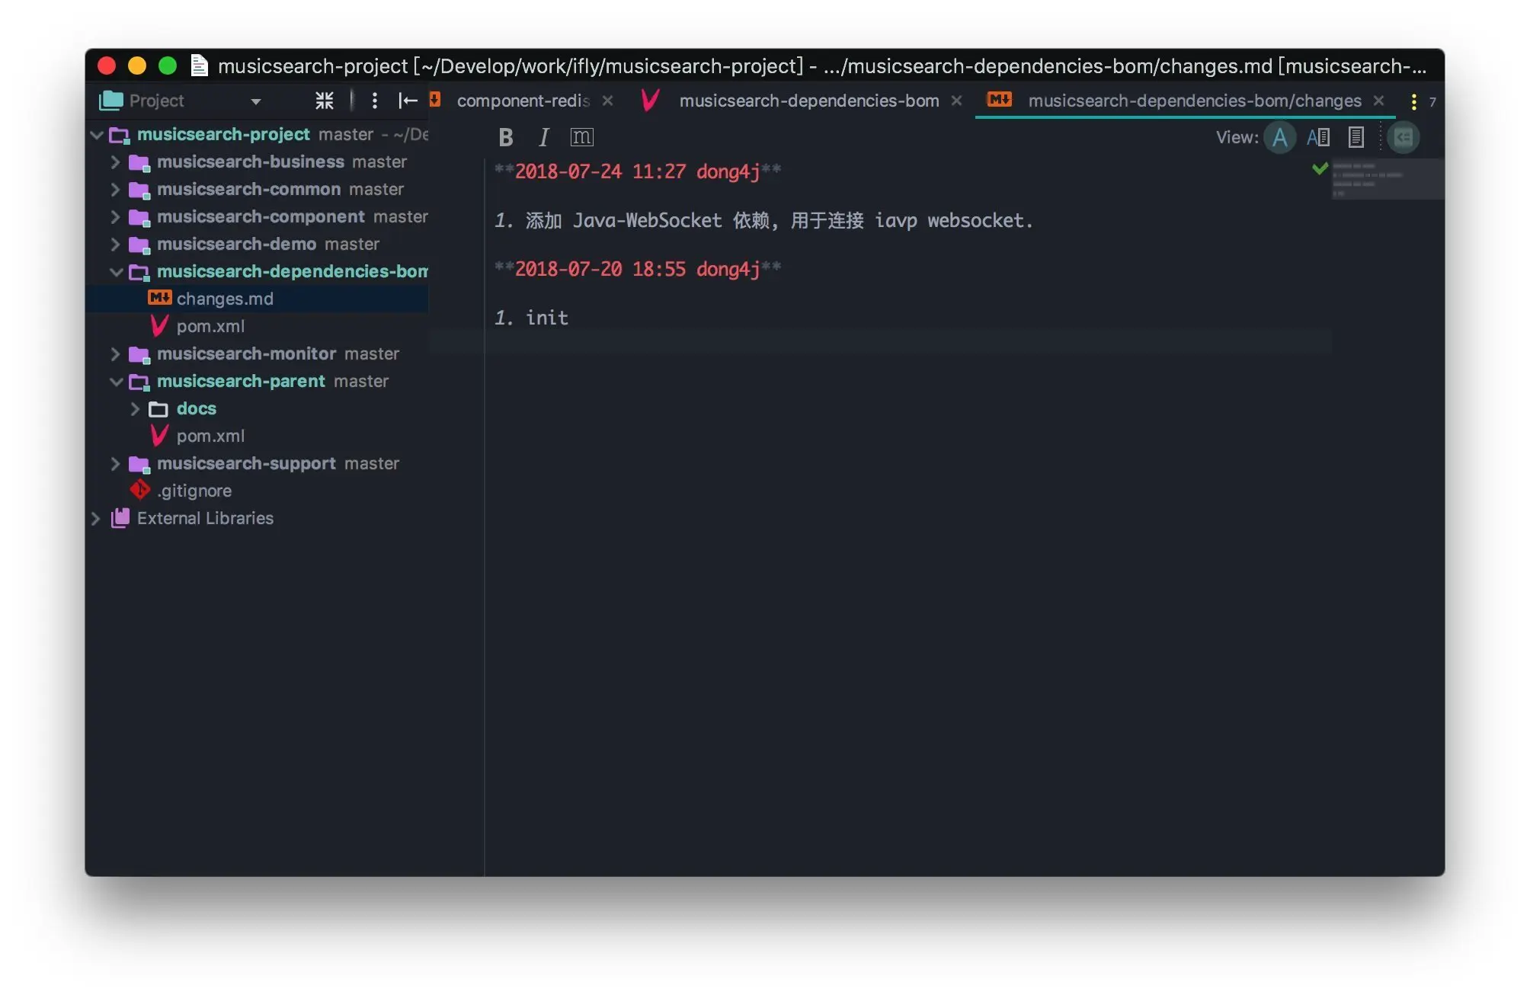This screenshot has width=1530, height=998.
Task: Switch to musicsearch-dependencies-bom pom tab
Action: pyautogui.click(x=808, y=101)
